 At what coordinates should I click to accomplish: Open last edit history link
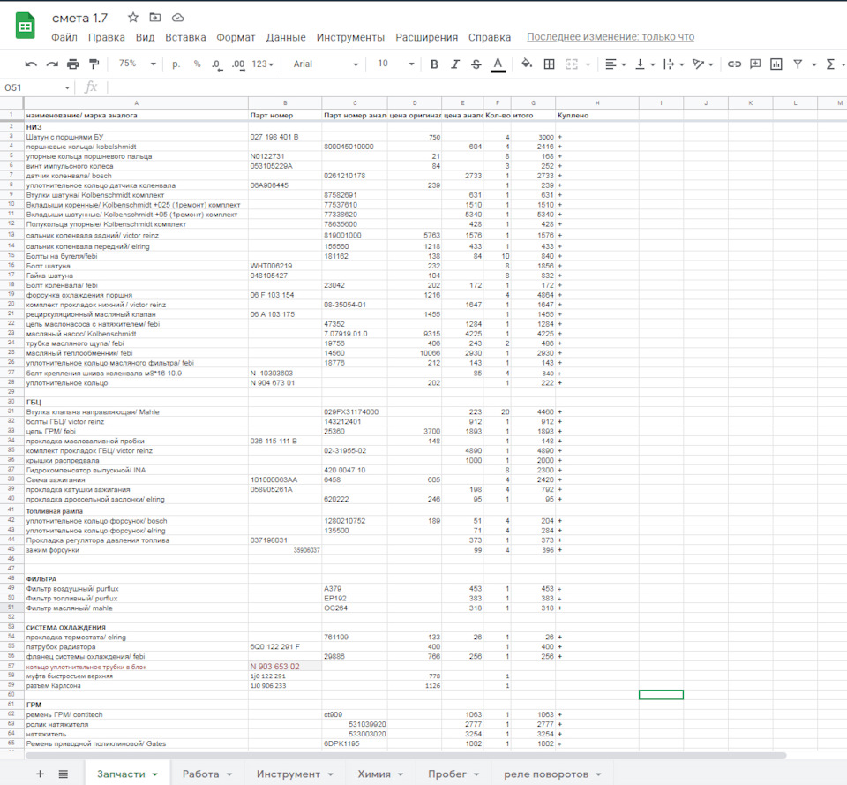click(611, 37)
